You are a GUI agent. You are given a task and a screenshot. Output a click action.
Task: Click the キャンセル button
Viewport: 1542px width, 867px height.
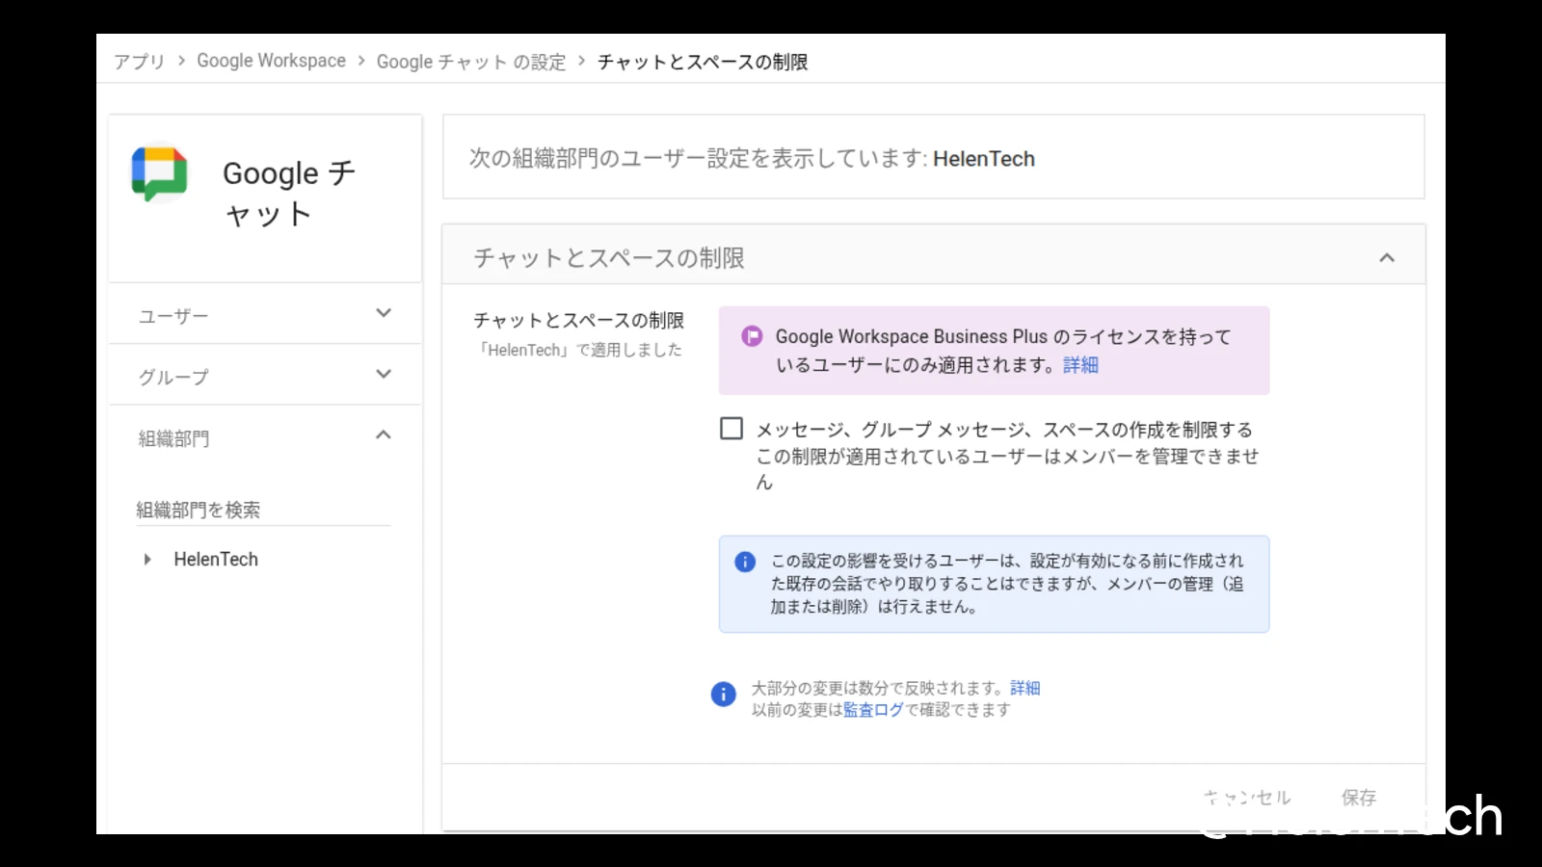click(x=1247, y=798)
